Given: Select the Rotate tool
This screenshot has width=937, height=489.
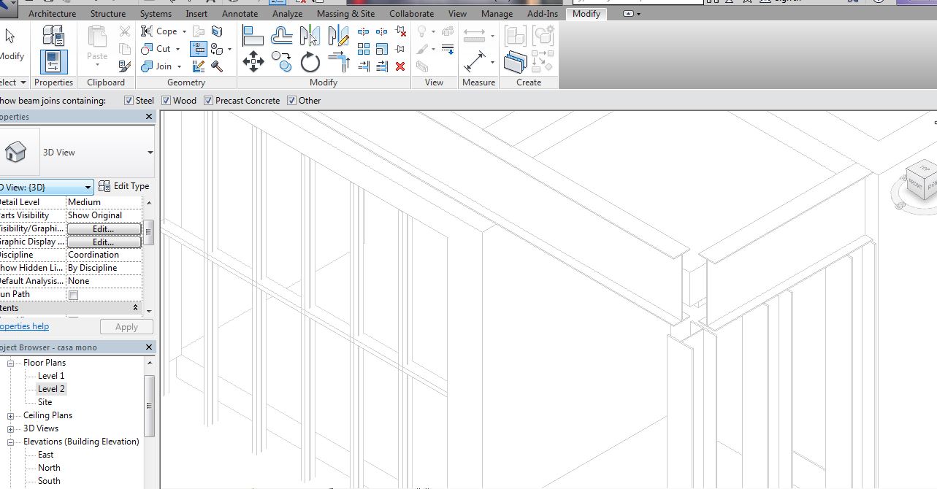Looking at the screenshot, I should 310,62.
